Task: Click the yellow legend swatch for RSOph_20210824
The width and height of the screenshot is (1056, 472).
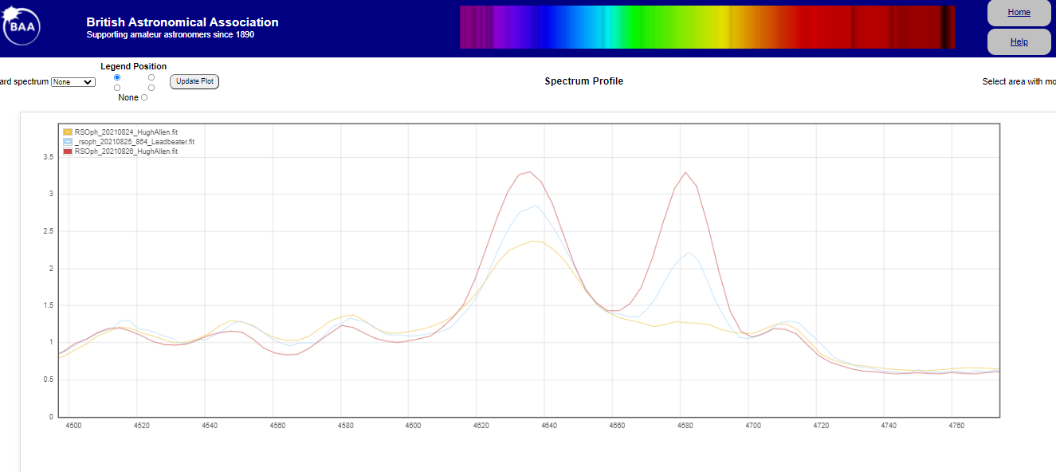Action: [68, 132]
